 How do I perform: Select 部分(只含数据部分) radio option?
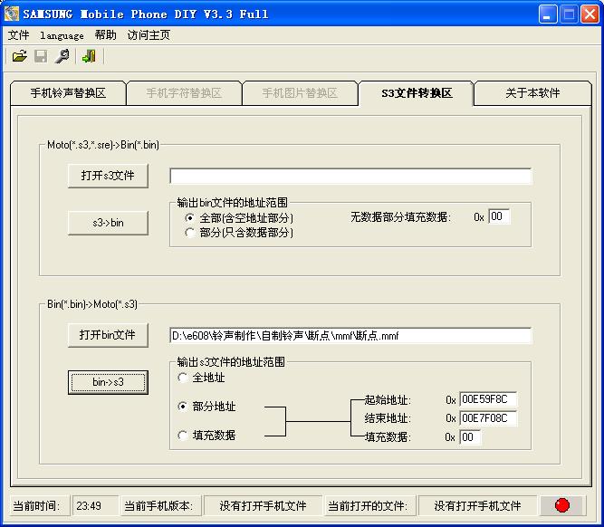(x=239, y=233)
